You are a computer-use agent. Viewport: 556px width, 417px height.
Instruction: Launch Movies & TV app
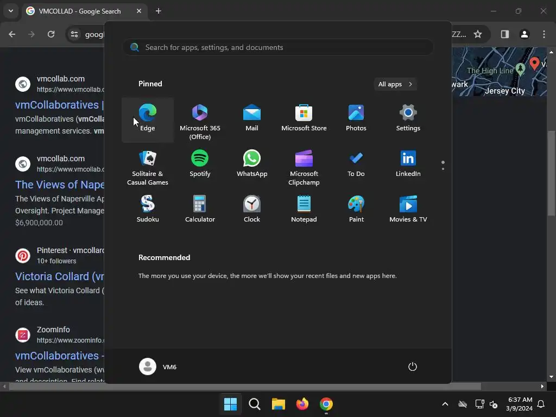[x=408, y=211]
